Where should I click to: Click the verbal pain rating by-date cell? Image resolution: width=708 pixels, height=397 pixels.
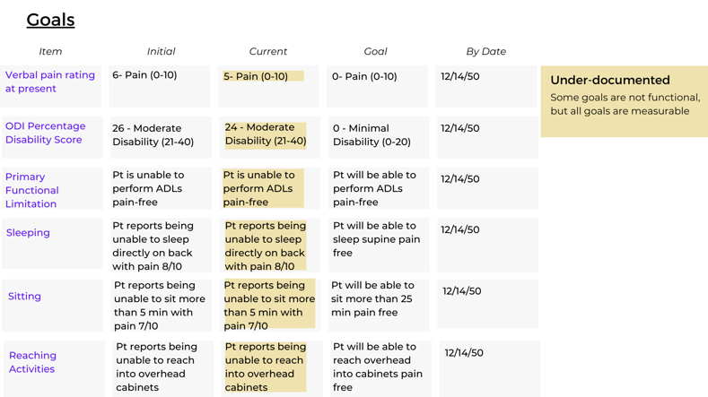(x=486, y=86)
